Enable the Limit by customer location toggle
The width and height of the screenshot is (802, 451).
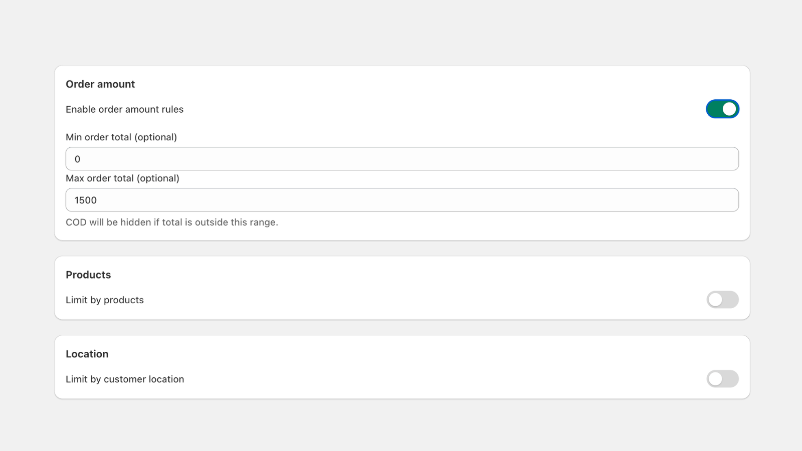pos(722,379)
